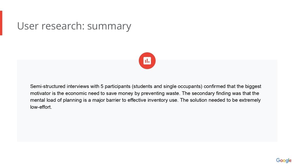Screen dimensions: 300x168
Task: Click the Google logo
Action: coord(284,160)
